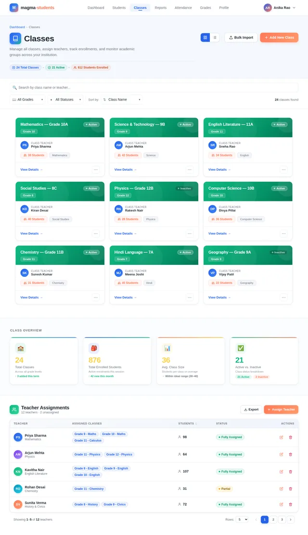Screen dimensions: 308x535
Task: Go to previous page of teachers
Action: tap(256, 520)
